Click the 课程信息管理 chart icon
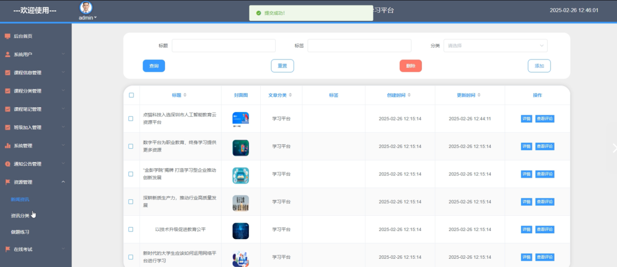 click(7, 73)
